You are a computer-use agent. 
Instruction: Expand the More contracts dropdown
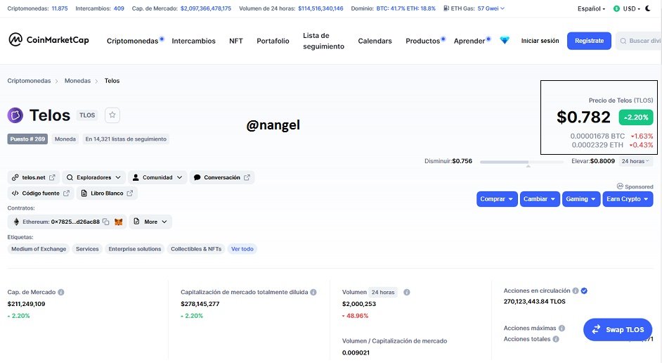click(x=150, y=222)
